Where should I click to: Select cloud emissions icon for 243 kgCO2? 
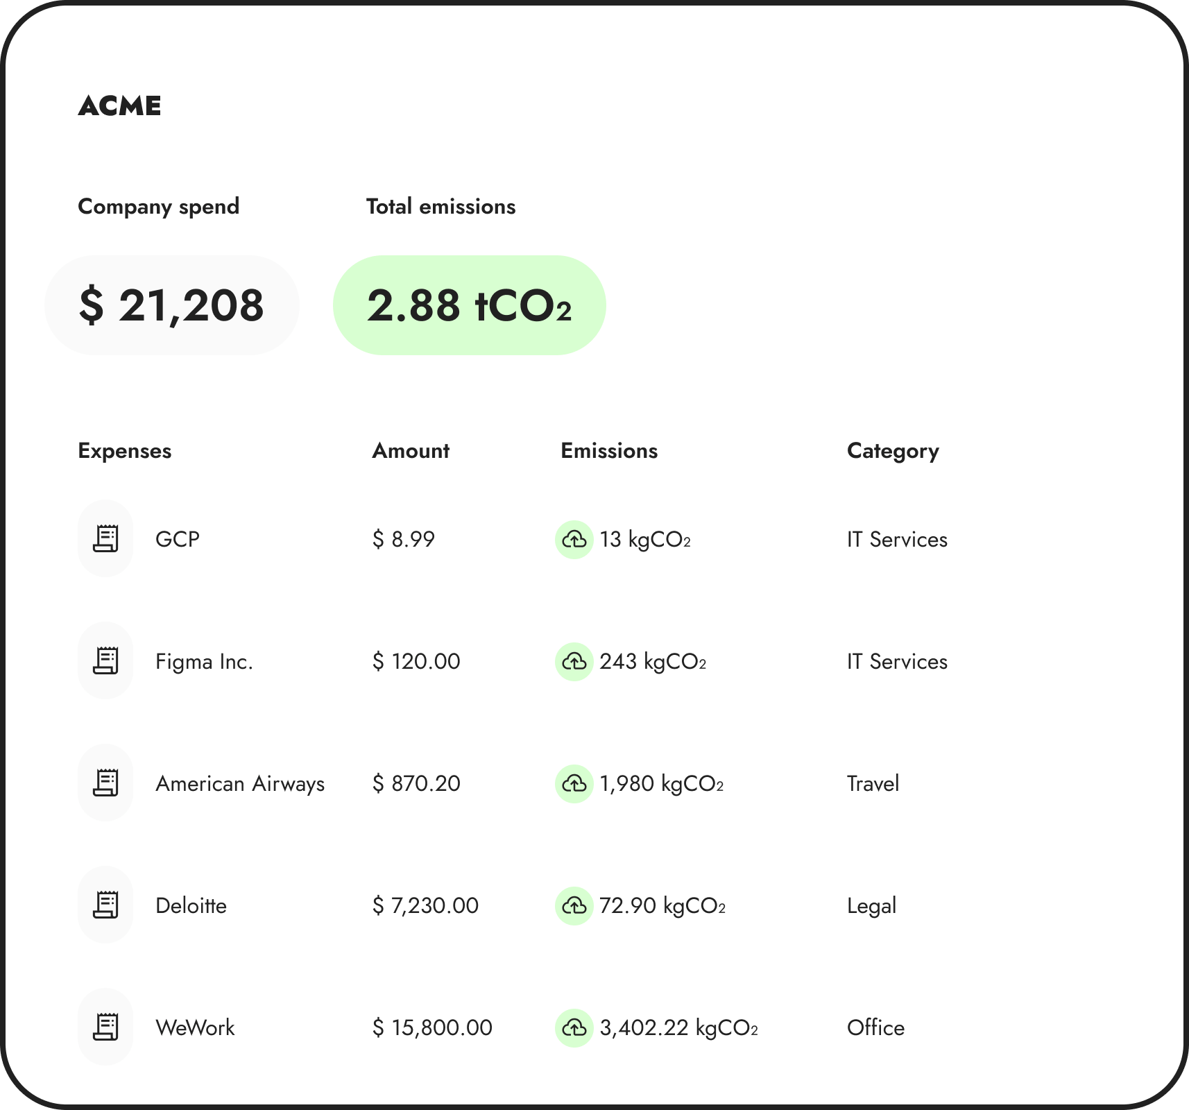point(574,661)
